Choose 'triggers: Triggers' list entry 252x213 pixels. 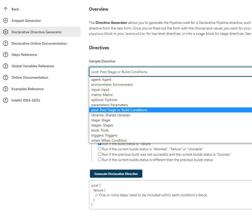pos(104,135)
